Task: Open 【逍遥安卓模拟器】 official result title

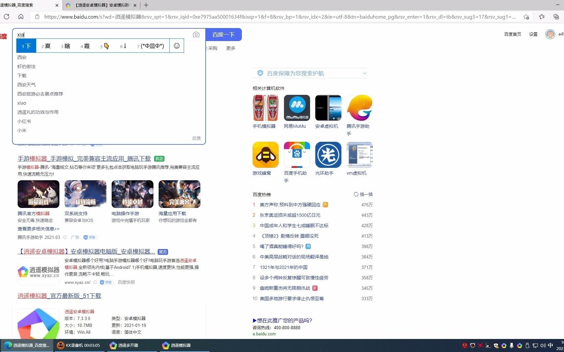Action: click(86, 252)
